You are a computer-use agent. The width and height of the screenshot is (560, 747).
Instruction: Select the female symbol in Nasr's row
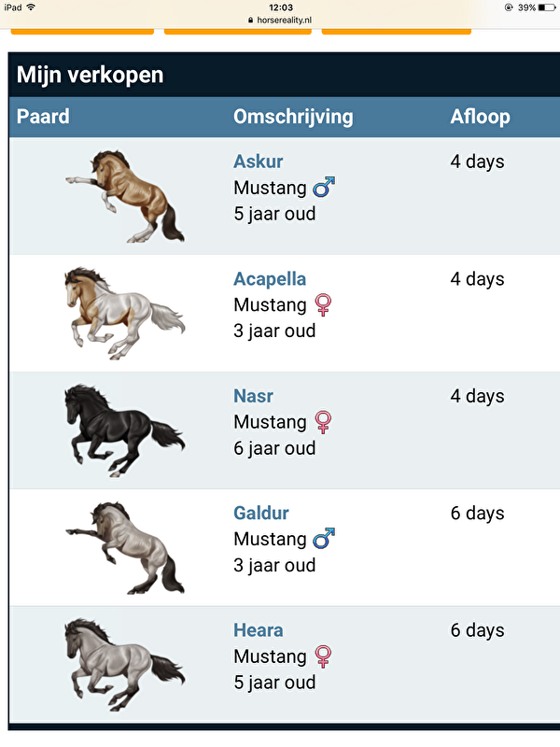point(322,422)
